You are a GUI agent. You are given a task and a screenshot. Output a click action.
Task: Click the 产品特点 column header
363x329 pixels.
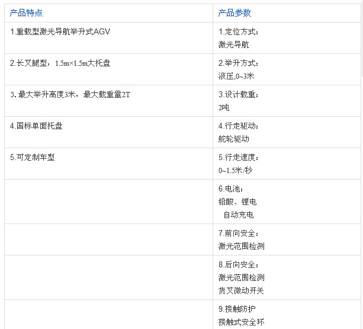pos(27,13)
